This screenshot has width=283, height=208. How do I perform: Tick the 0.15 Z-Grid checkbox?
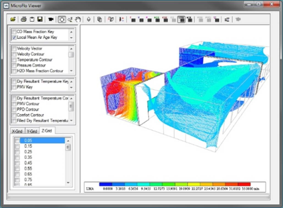pos(17,146)
